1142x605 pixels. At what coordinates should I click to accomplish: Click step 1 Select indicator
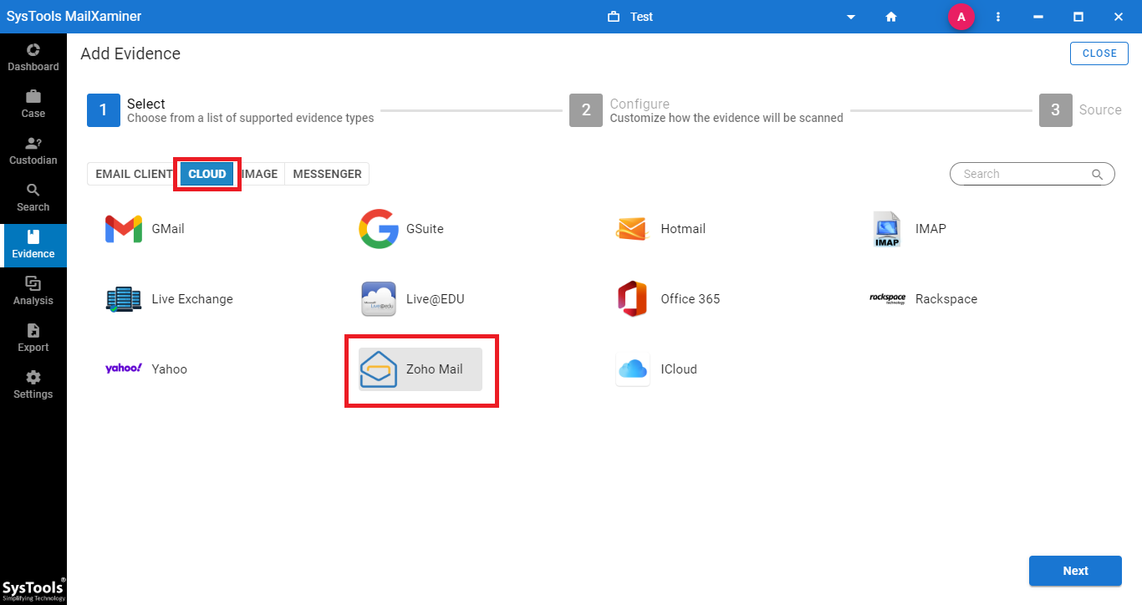(104, 110)
